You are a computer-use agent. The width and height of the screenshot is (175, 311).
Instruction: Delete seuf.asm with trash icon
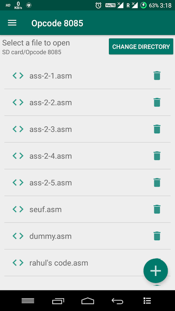click(x=157, y=209)
